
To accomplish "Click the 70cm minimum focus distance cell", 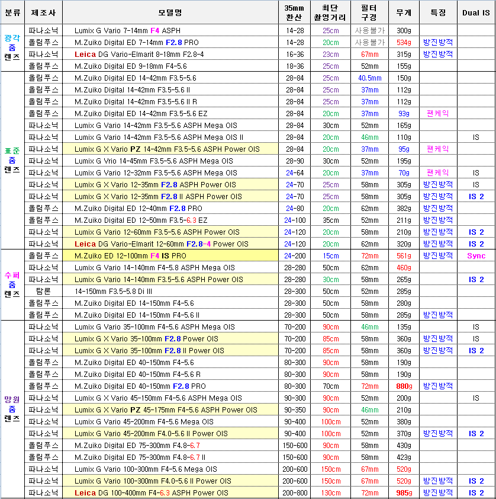I will pos(331,386).
